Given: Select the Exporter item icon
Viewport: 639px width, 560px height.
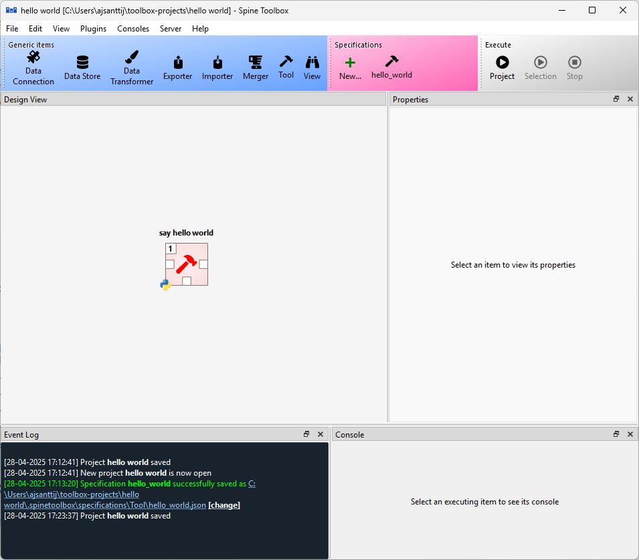Looking at the screenshot, I should (178, 62).
